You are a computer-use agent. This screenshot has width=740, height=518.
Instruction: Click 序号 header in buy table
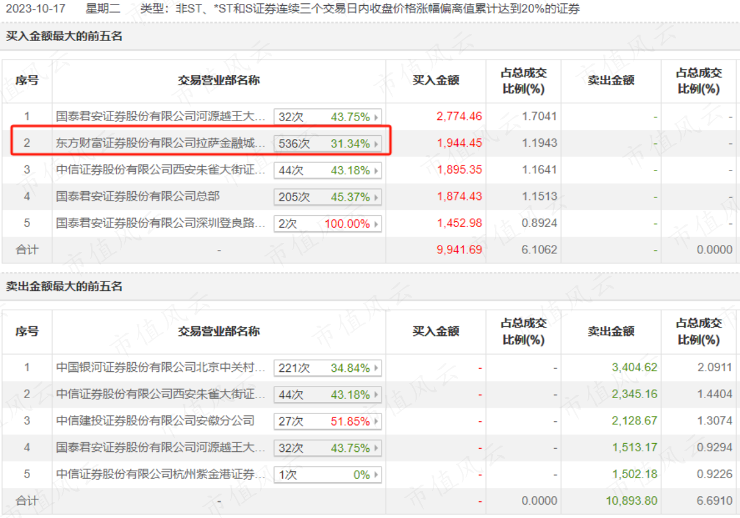pos(27,80)
